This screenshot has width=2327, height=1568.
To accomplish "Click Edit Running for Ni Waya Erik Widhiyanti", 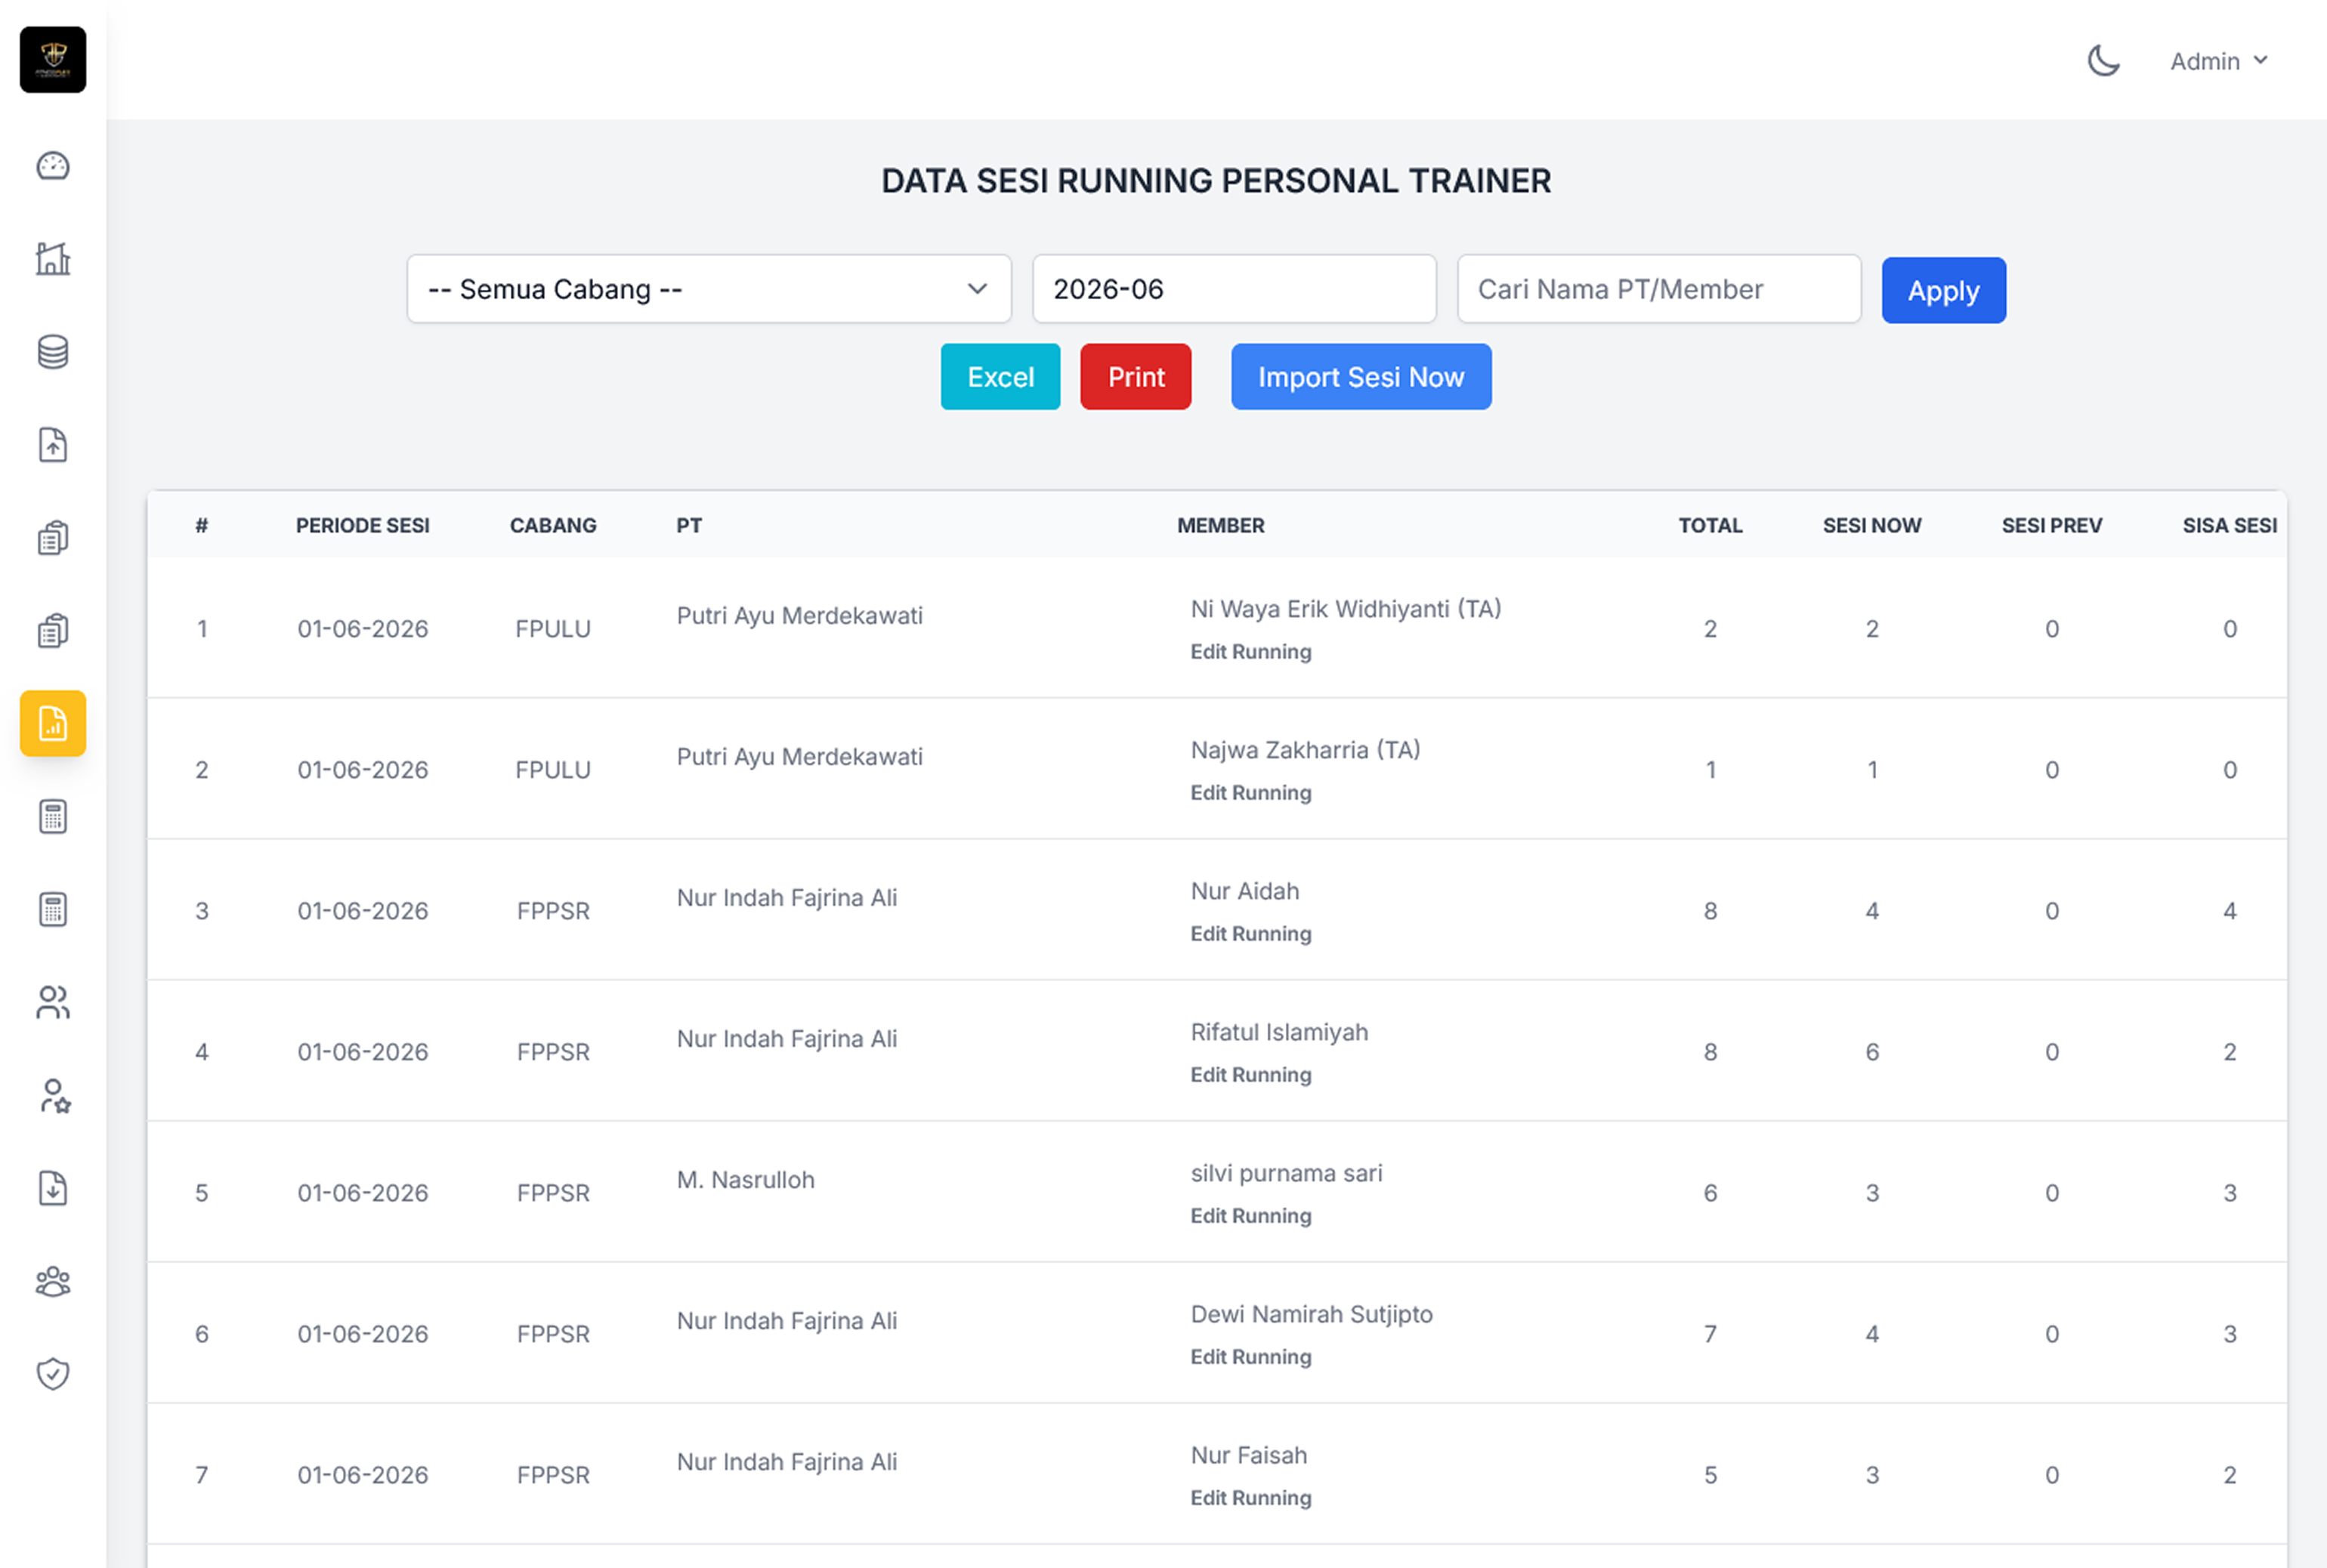I will 1251,652.
